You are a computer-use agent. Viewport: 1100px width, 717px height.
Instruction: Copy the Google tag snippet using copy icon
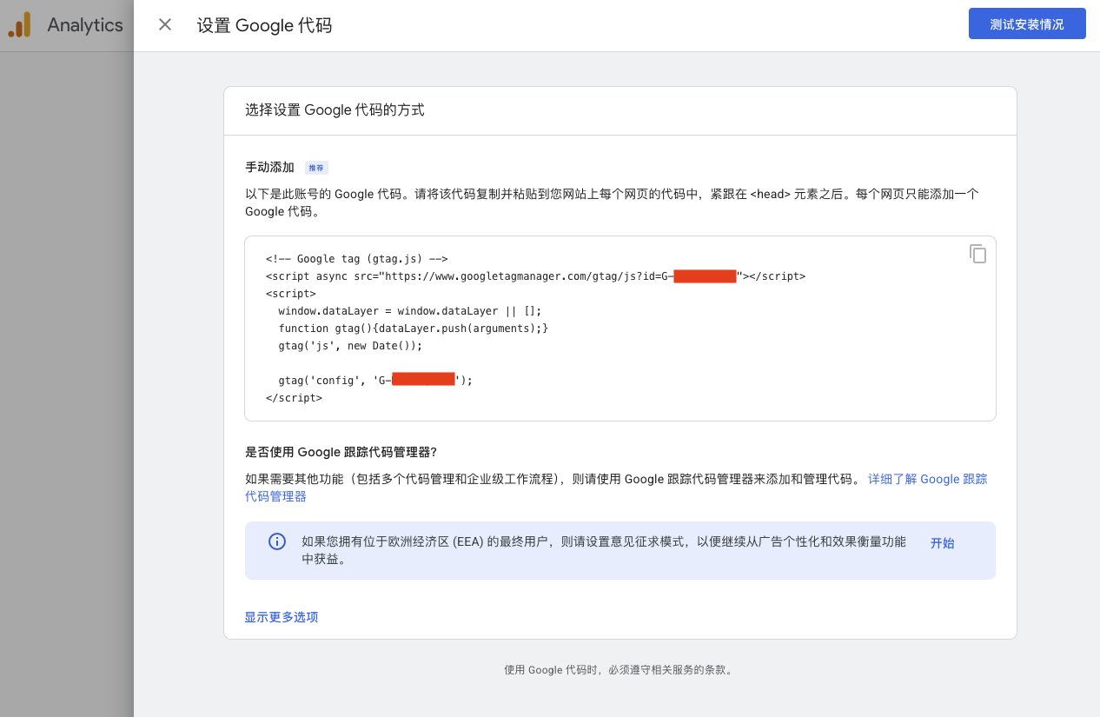click(x=977, y=253)
